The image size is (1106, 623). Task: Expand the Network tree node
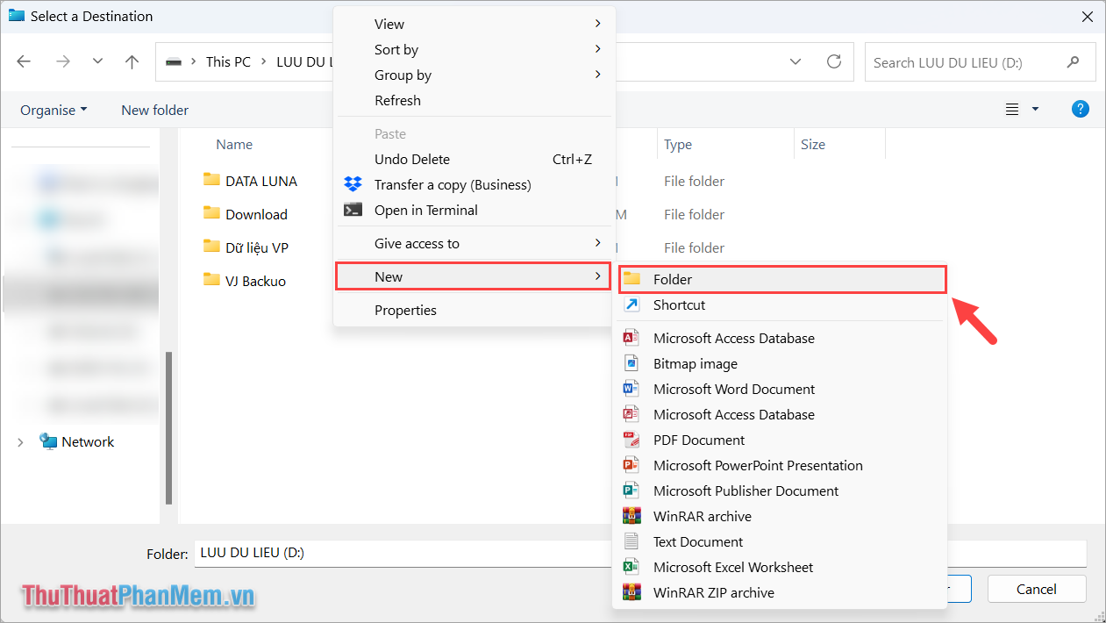point(20,442)
